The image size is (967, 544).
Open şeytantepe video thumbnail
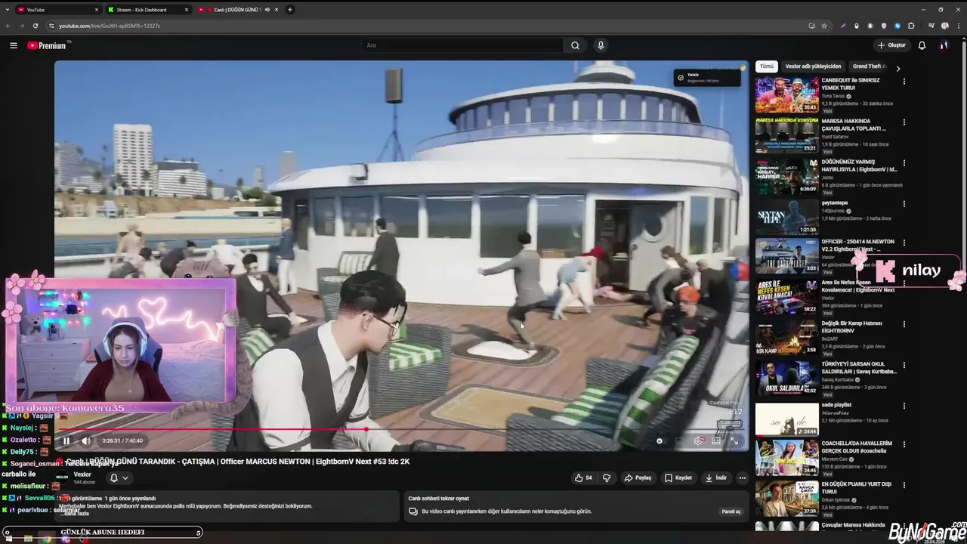coord(787,217)
